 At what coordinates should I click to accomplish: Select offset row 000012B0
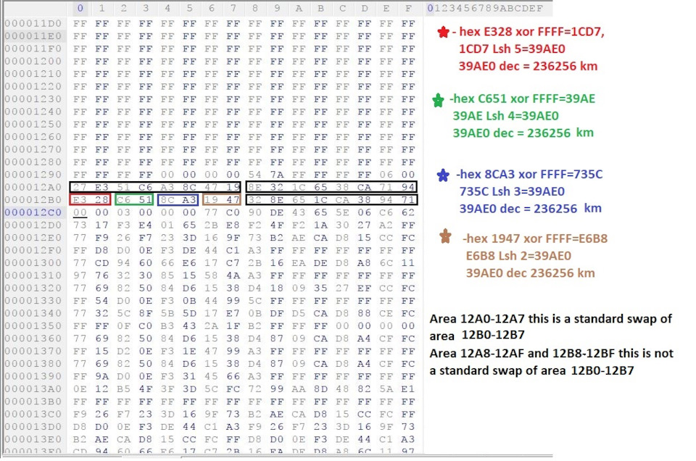(33, 199)
